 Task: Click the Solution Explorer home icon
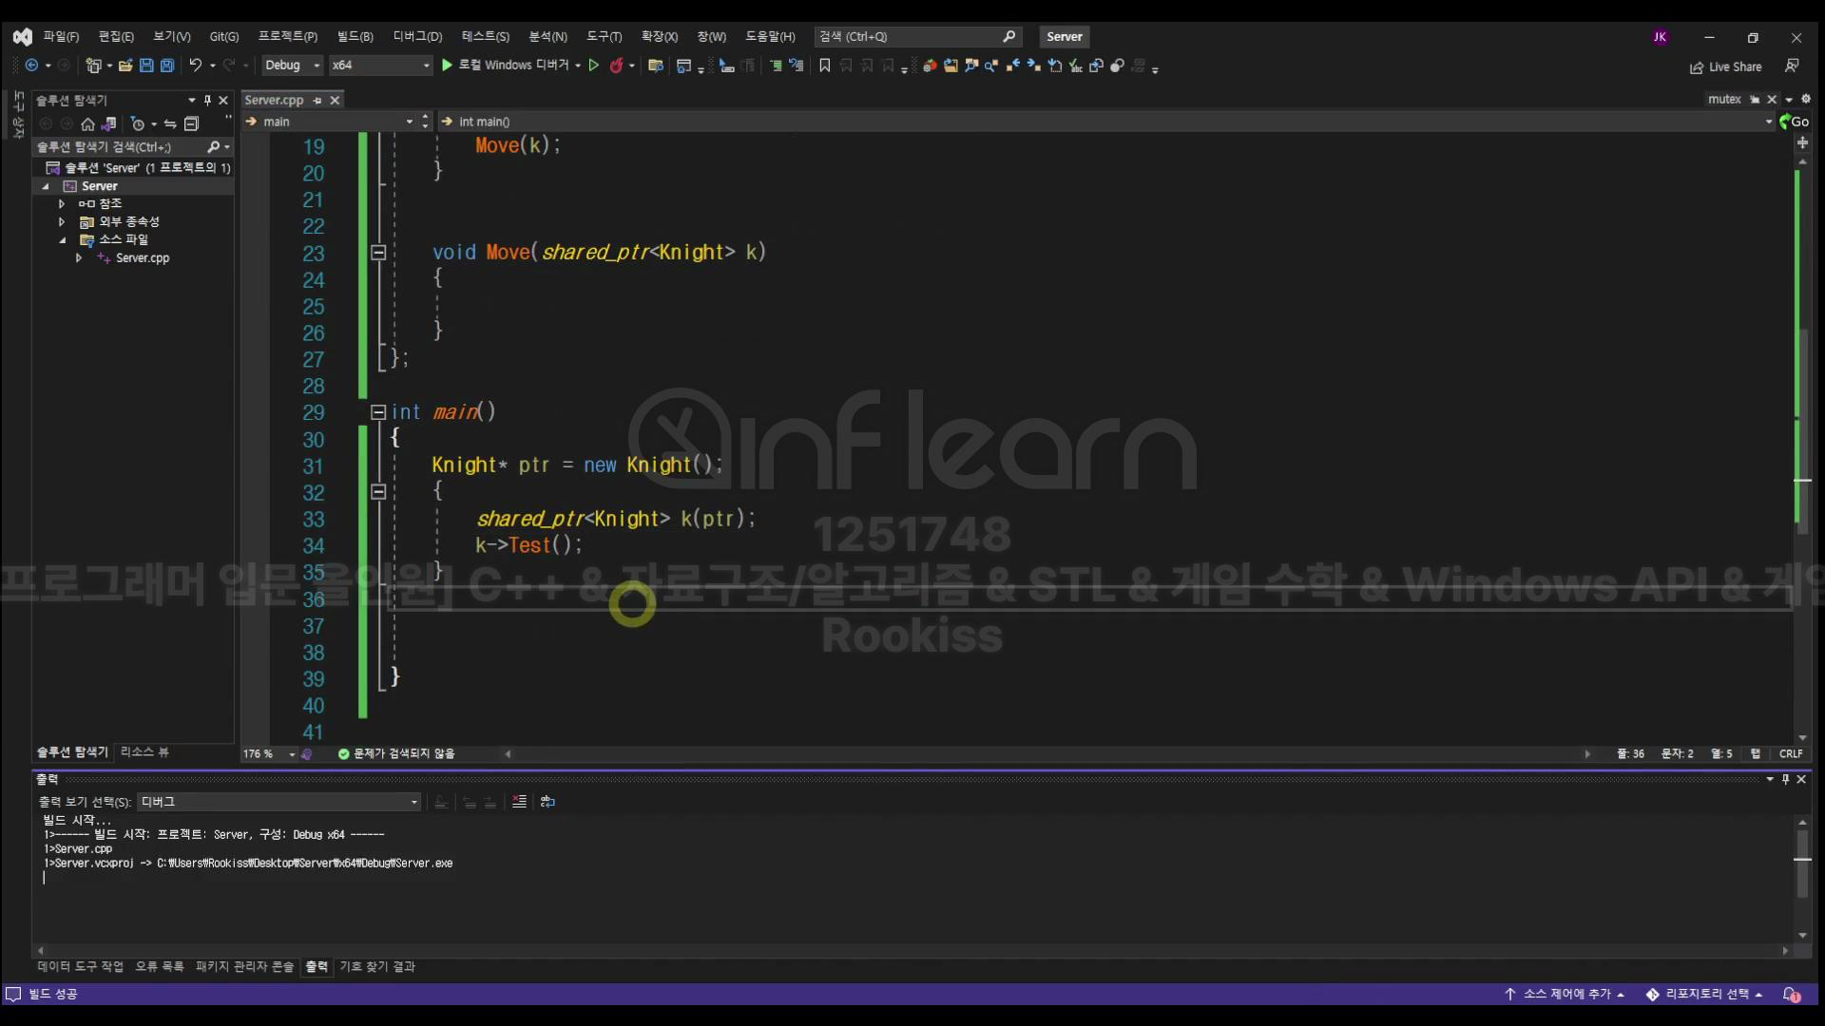tap(87, 123)
